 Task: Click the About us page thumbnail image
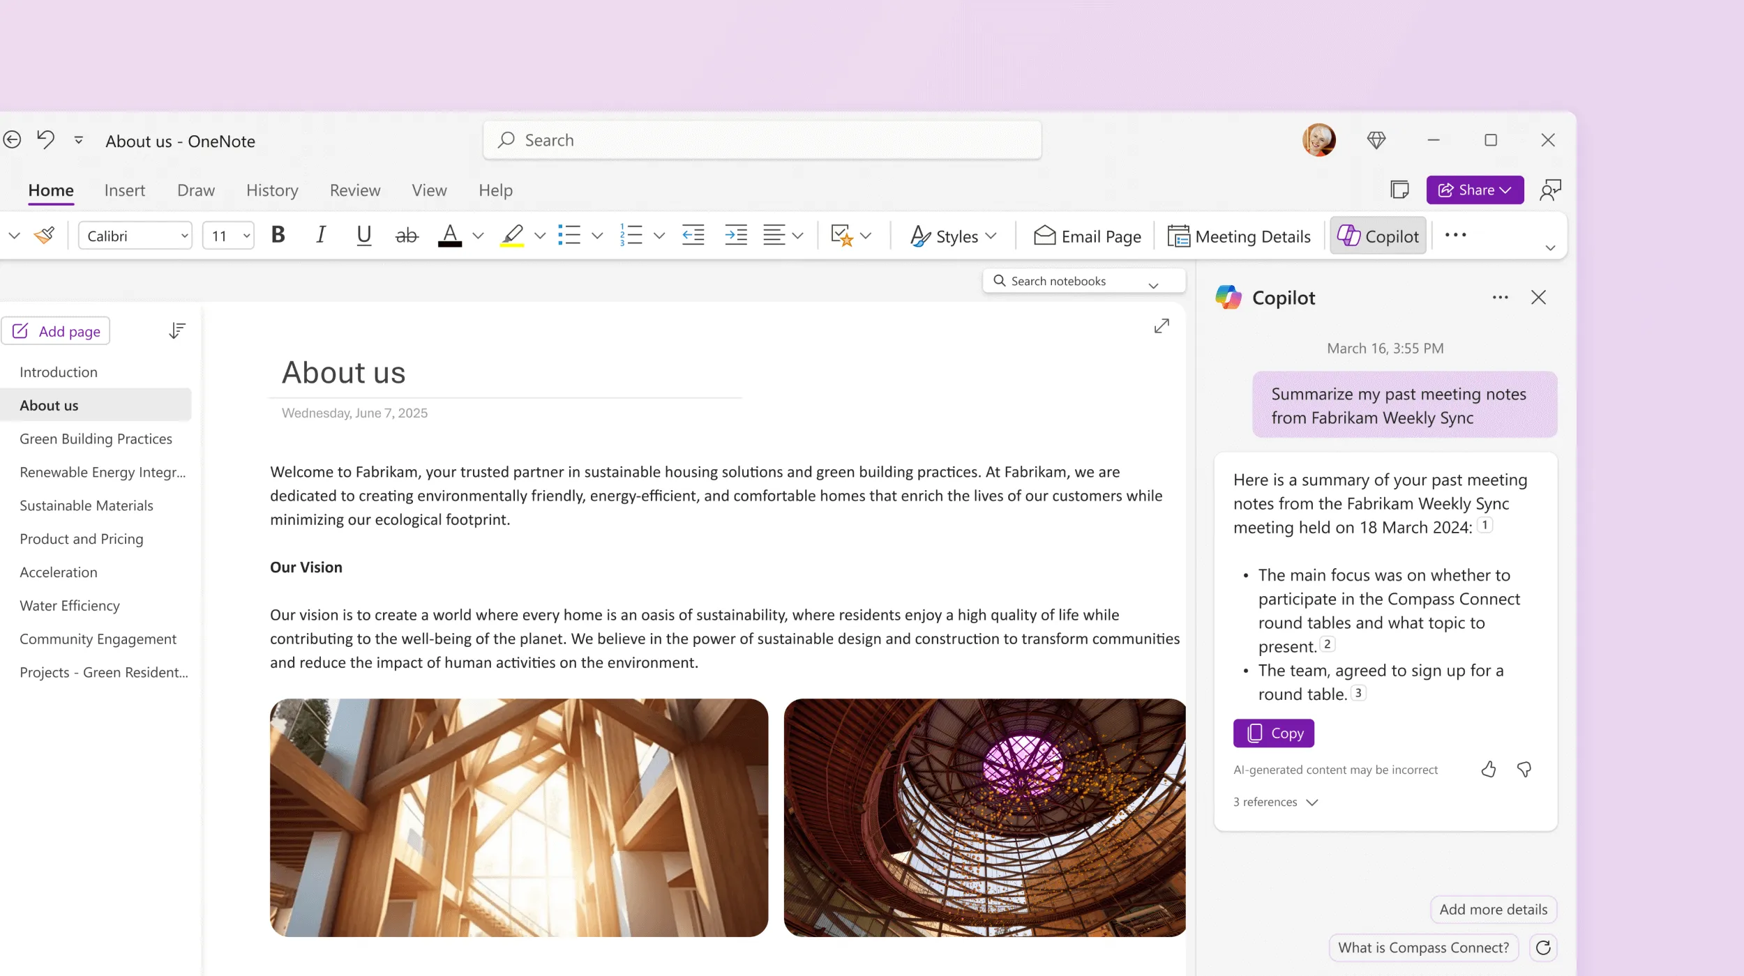point(518,817)
